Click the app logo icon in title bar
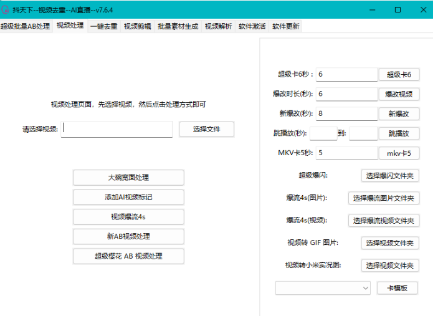Screen dimensions: 433x316 (x=5, y=10)
